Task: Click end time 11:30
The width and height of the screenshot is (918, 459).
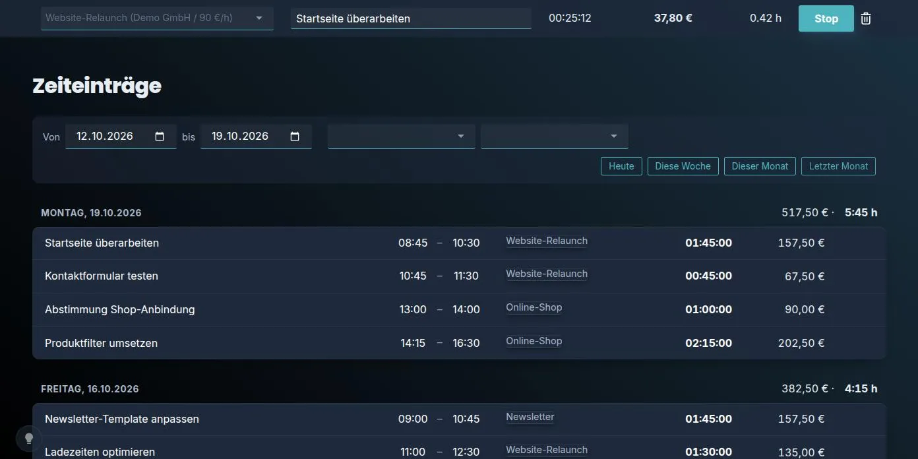Action: pyautogui.click(x=466, y=276)
